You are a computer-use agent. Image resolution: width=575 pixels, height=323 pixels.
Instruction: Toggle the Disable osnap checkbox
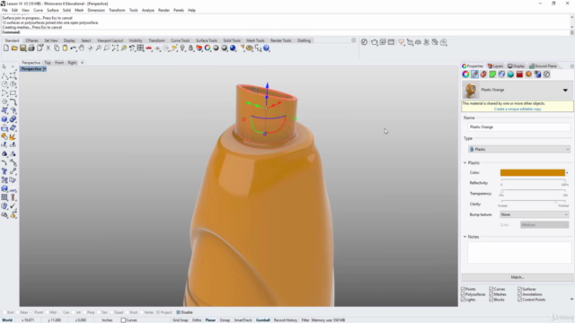(x=178, y=312)
